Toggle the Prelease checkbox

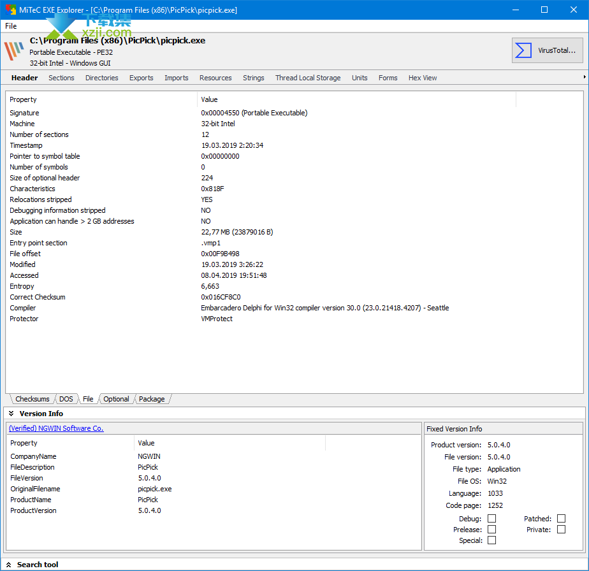click(x=491, y=530)
